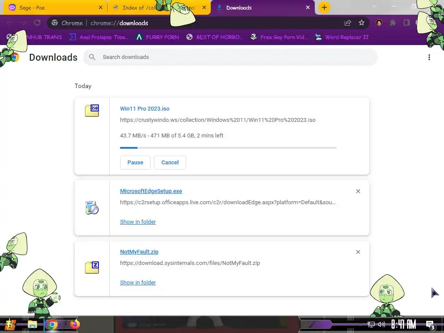Screen dimensions: 444x333
Task: Open the tab search chevron
Action: 374,6
